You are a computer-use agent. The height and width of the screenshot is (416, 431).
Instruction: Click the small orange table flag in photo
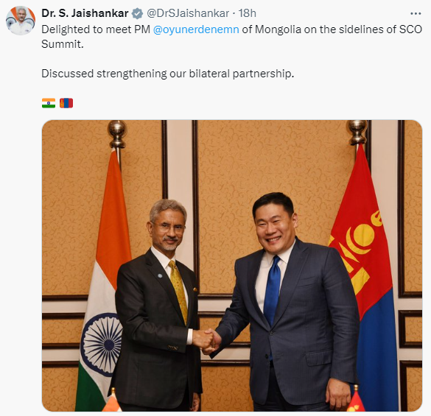112,403
